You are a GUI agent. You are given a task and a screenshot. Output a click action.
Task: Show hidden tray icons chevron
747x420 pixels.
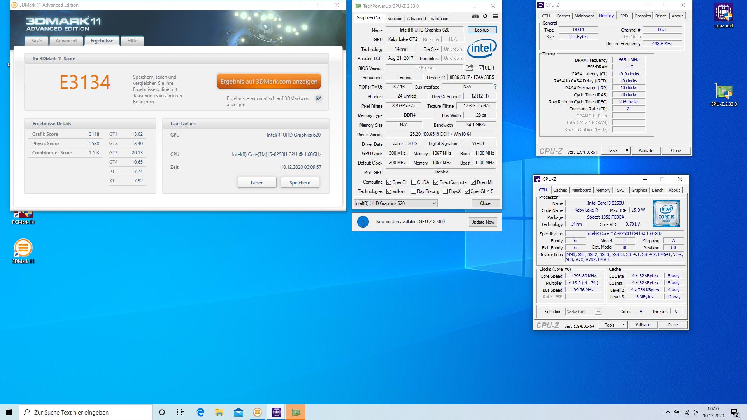tap(668, 412)
